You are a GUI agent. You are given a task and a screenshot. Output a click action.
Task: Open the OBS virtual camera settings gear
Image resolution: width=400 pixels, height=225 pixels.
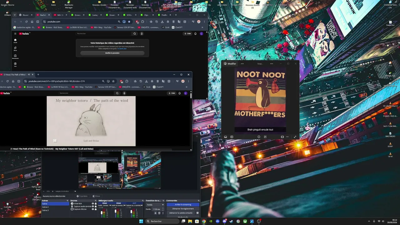[x=197, y=213]
